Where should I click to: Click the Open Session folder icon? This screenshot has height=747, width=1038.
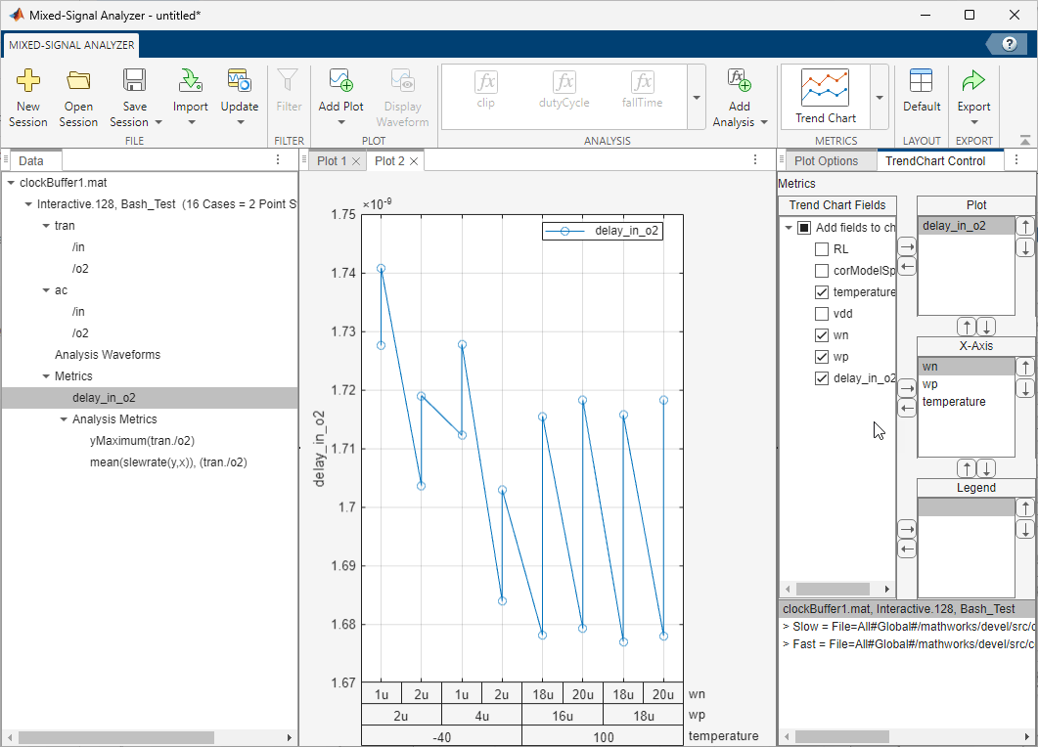pyautogui.click(x=78, y=82)
